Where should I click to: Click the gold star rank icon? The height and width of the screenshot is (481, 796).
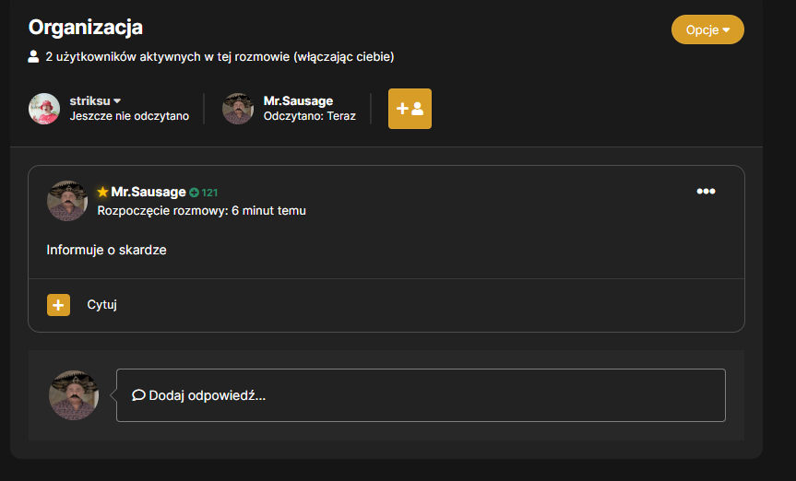102,192
